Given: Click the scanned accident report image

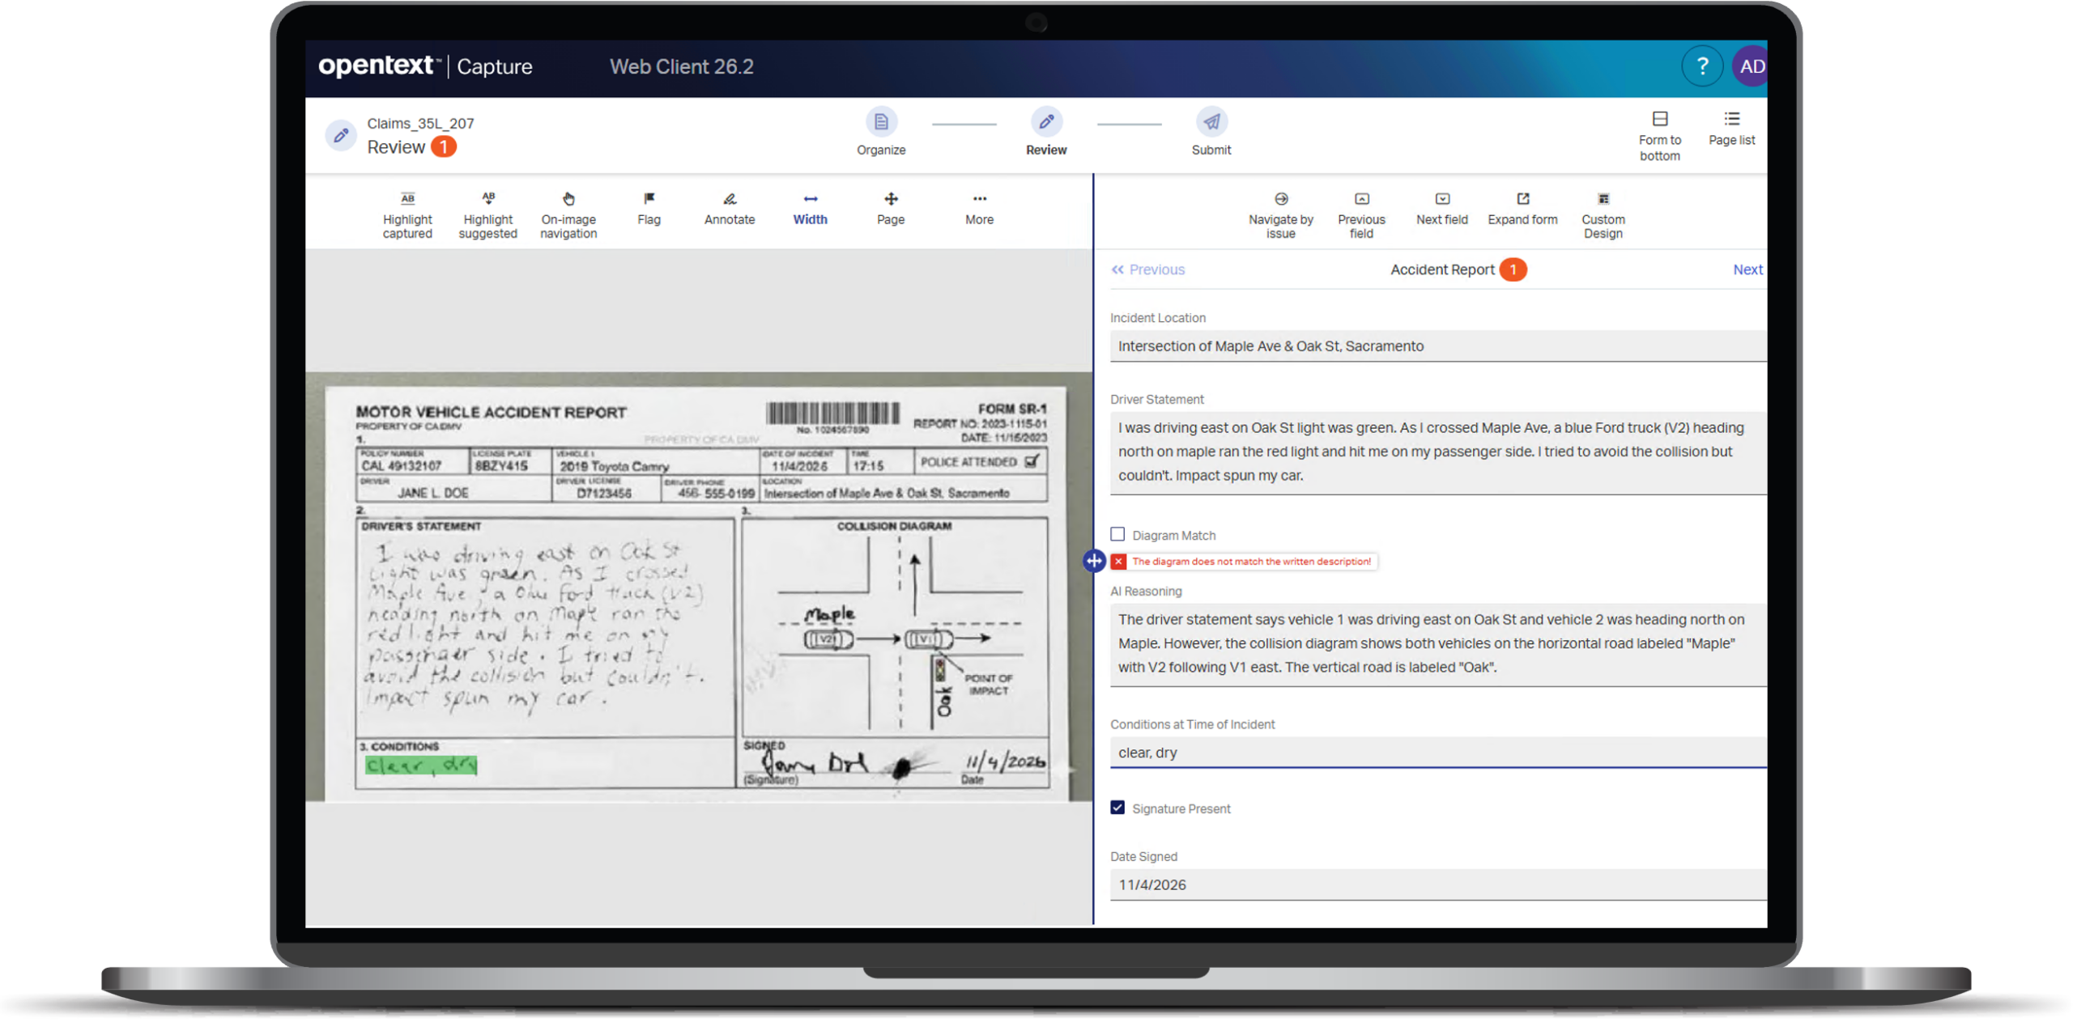Looking at the screenshot, I should (x=699, y=587).
